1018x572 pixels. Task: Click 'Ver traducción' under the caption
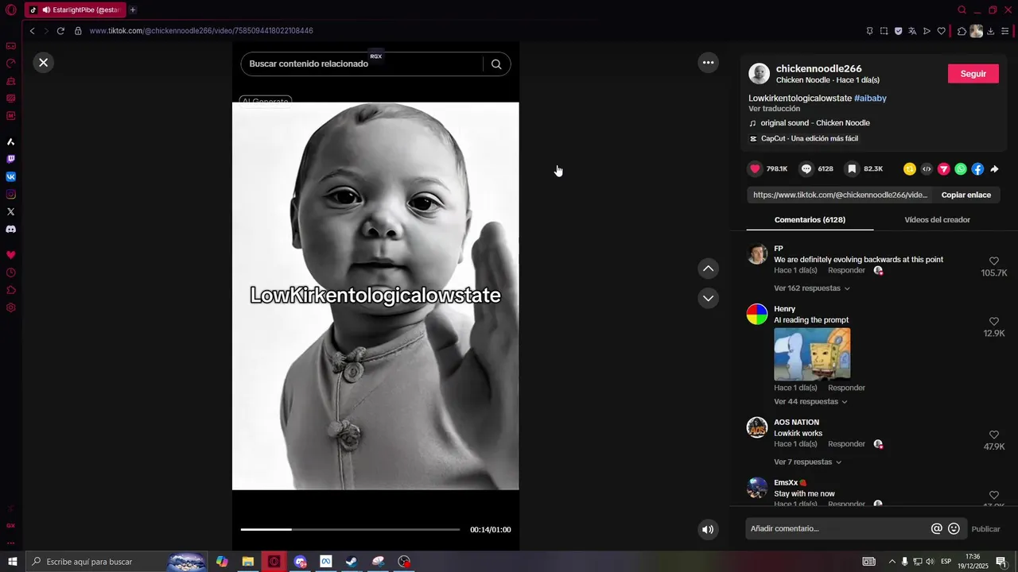tap(774, 109)
